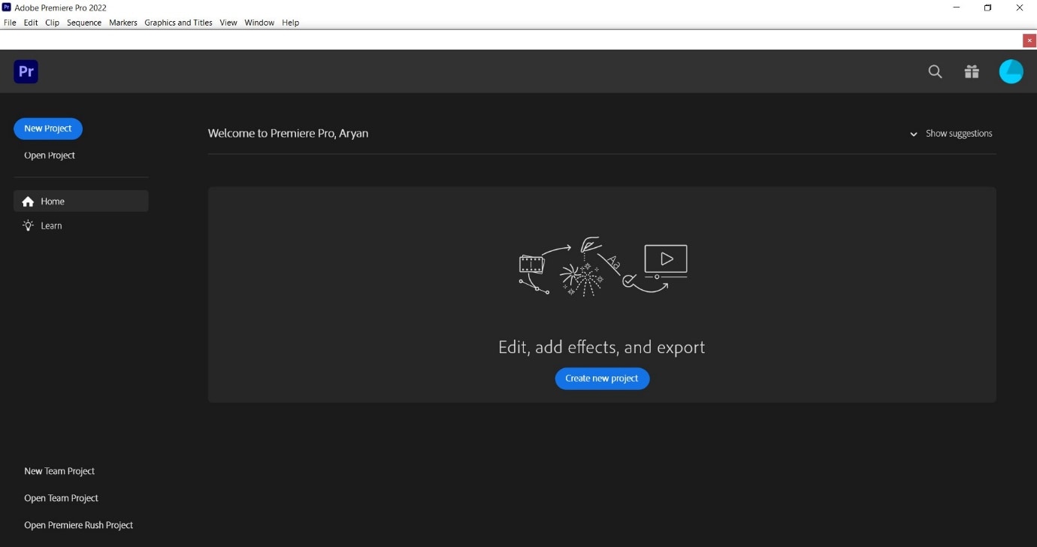Expand Show suggestions chevron
1037x547 pixels.
914,134
